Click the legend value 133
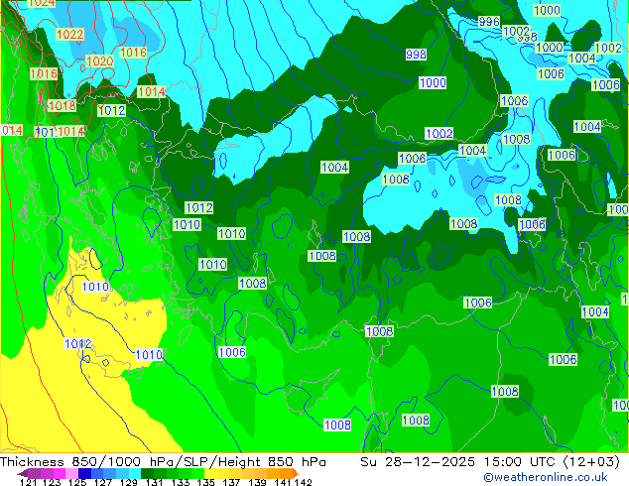629x486 pixels. click(x=181, y=482)
